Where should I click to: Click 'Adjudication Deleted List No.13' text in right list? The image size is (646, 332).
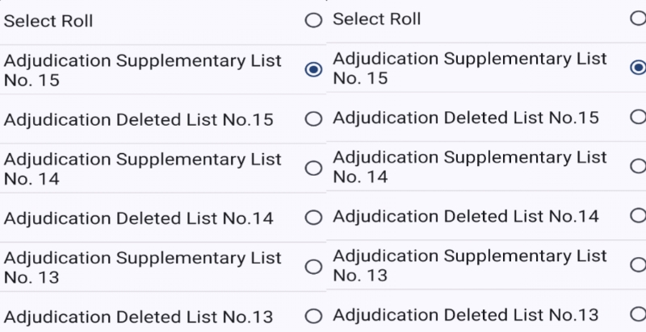pyautogui.click(x=466, y=314)
